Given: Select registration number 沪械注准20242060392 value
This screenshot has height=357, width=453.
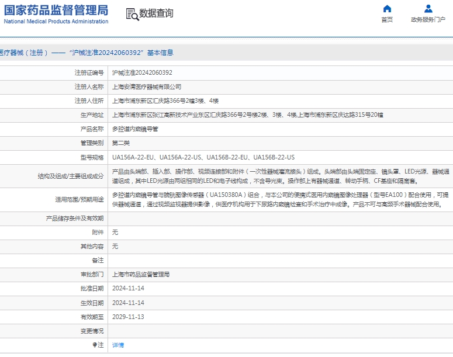Looking at the screenshot, I should [x=142, y=73].
